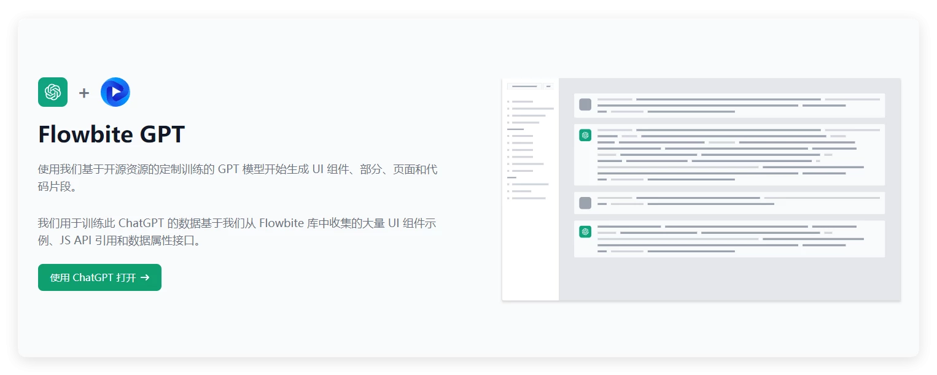Viewport: 937px width, 375px height.
Task: Click the small button beside the preview sidebar input
Action: 548,87
